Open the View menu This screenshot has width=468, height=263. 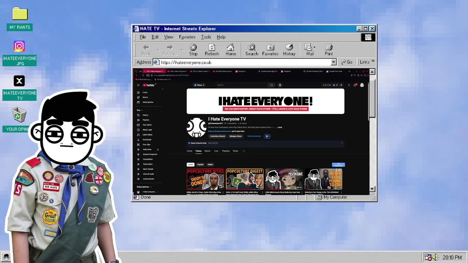(169, 37)
